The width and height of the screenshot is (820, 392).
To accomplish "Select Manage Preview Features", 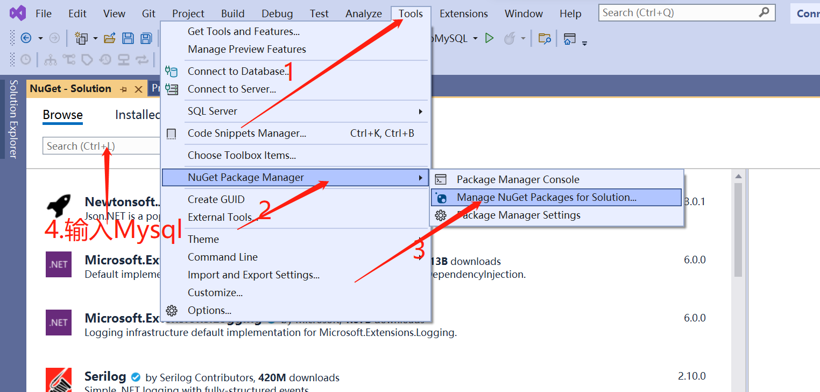I will pyautogui.click(x=295, y=49).
